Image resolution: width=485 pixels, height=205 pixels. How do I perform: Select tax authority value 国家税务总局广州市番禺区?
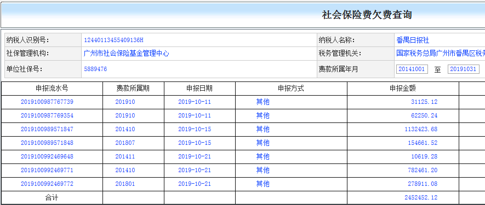pos(441,54)
